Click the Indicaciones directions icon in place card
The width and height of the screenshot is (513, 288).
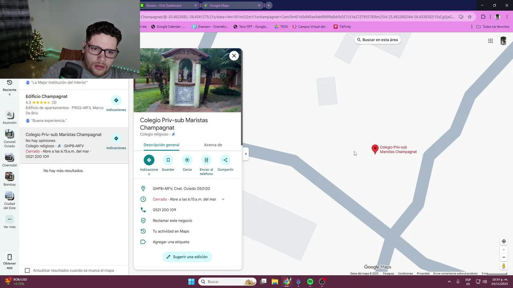(x=149, y=160)
